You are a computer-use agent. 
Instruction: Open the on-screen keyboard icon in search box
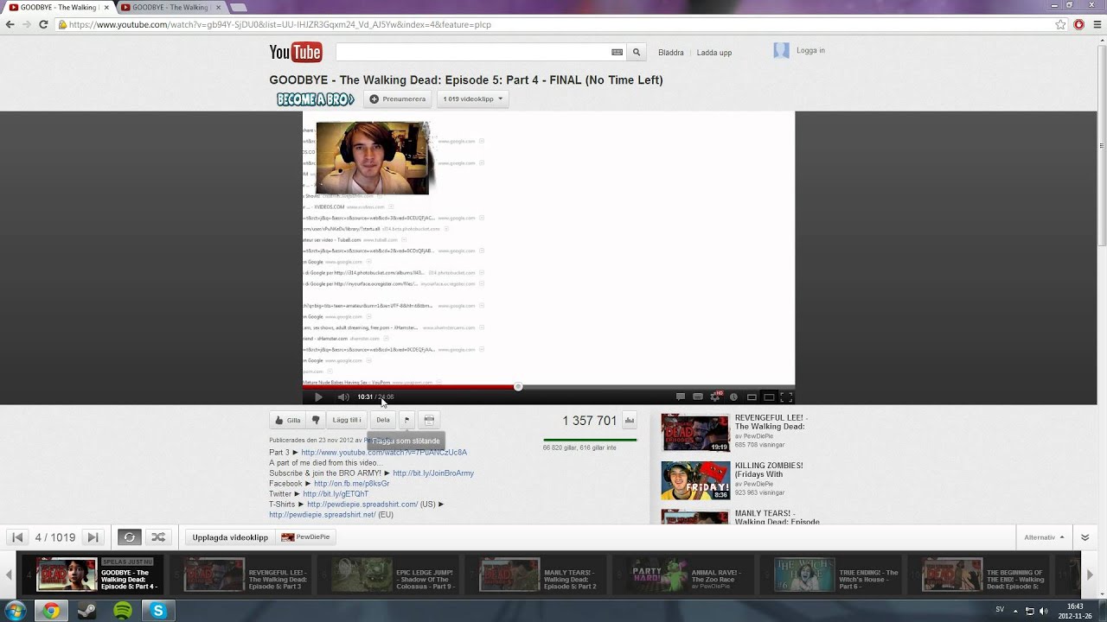tap(617, 53)
